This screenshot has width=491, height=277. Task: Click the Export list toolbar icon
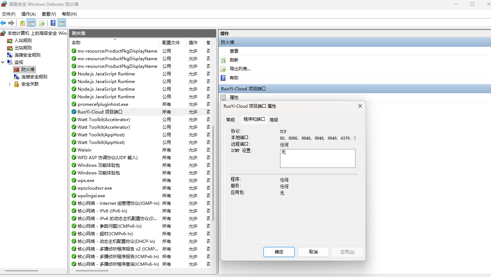42,23
